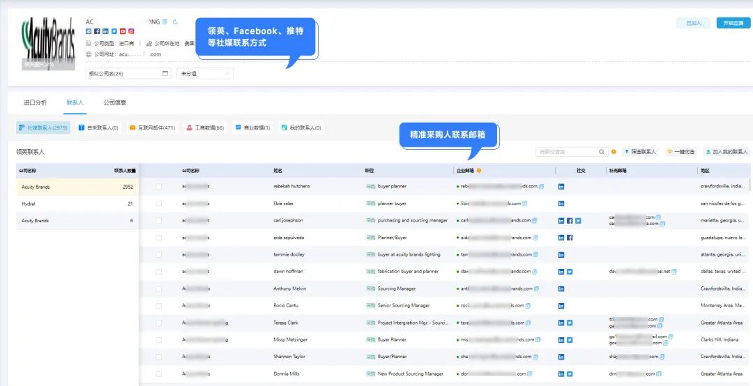The image size is (753, 386).
Task: Open the company's Instagram icon in the header
Action: click(x=131, y=31)
